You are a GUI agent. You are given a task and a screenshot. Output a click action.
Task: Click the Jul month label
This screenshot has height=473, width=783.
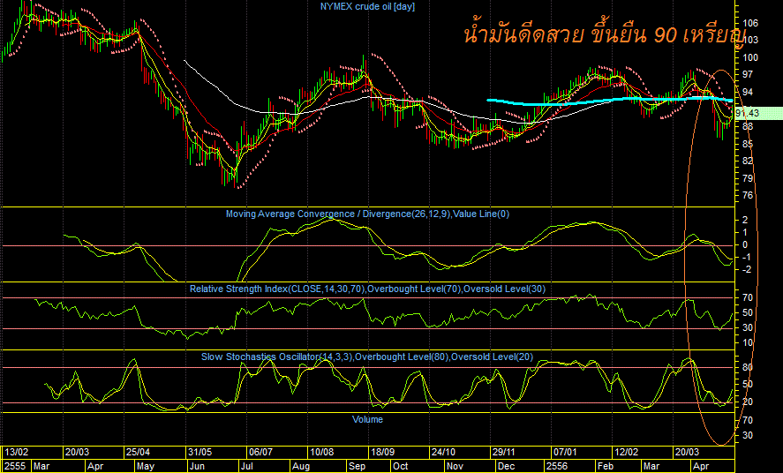pyautogui.click(x=247, y=466)
